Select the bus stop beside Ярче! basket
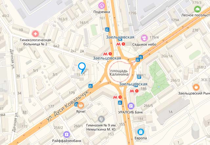 point(76,104)
